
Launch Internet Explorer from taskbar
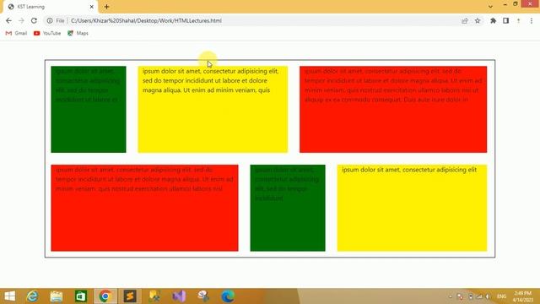click(x=32, y=296)
